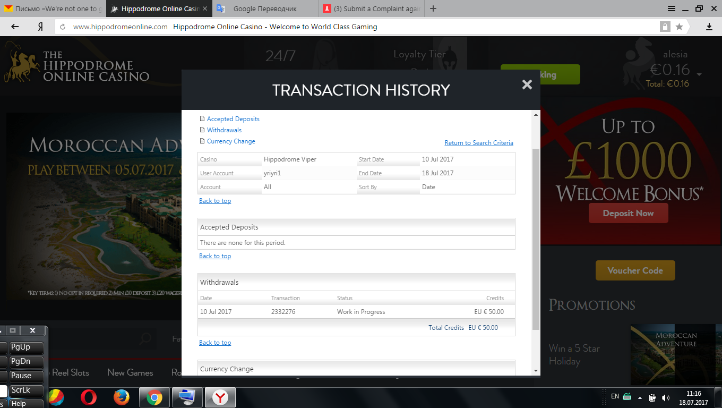The image size is (722, 408).
Task: Open the volume icon in the system tray
Action: [666, 397]
